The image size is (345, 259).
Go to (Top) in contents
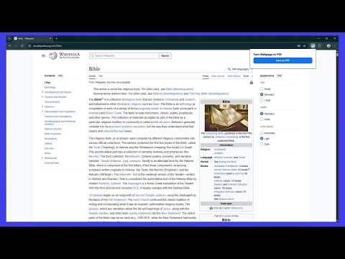pos(47,83)
